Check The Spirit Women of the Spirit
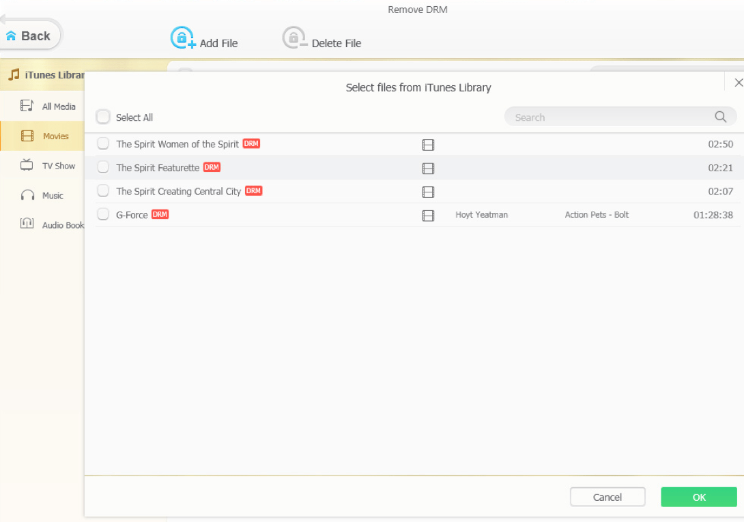 102,144
